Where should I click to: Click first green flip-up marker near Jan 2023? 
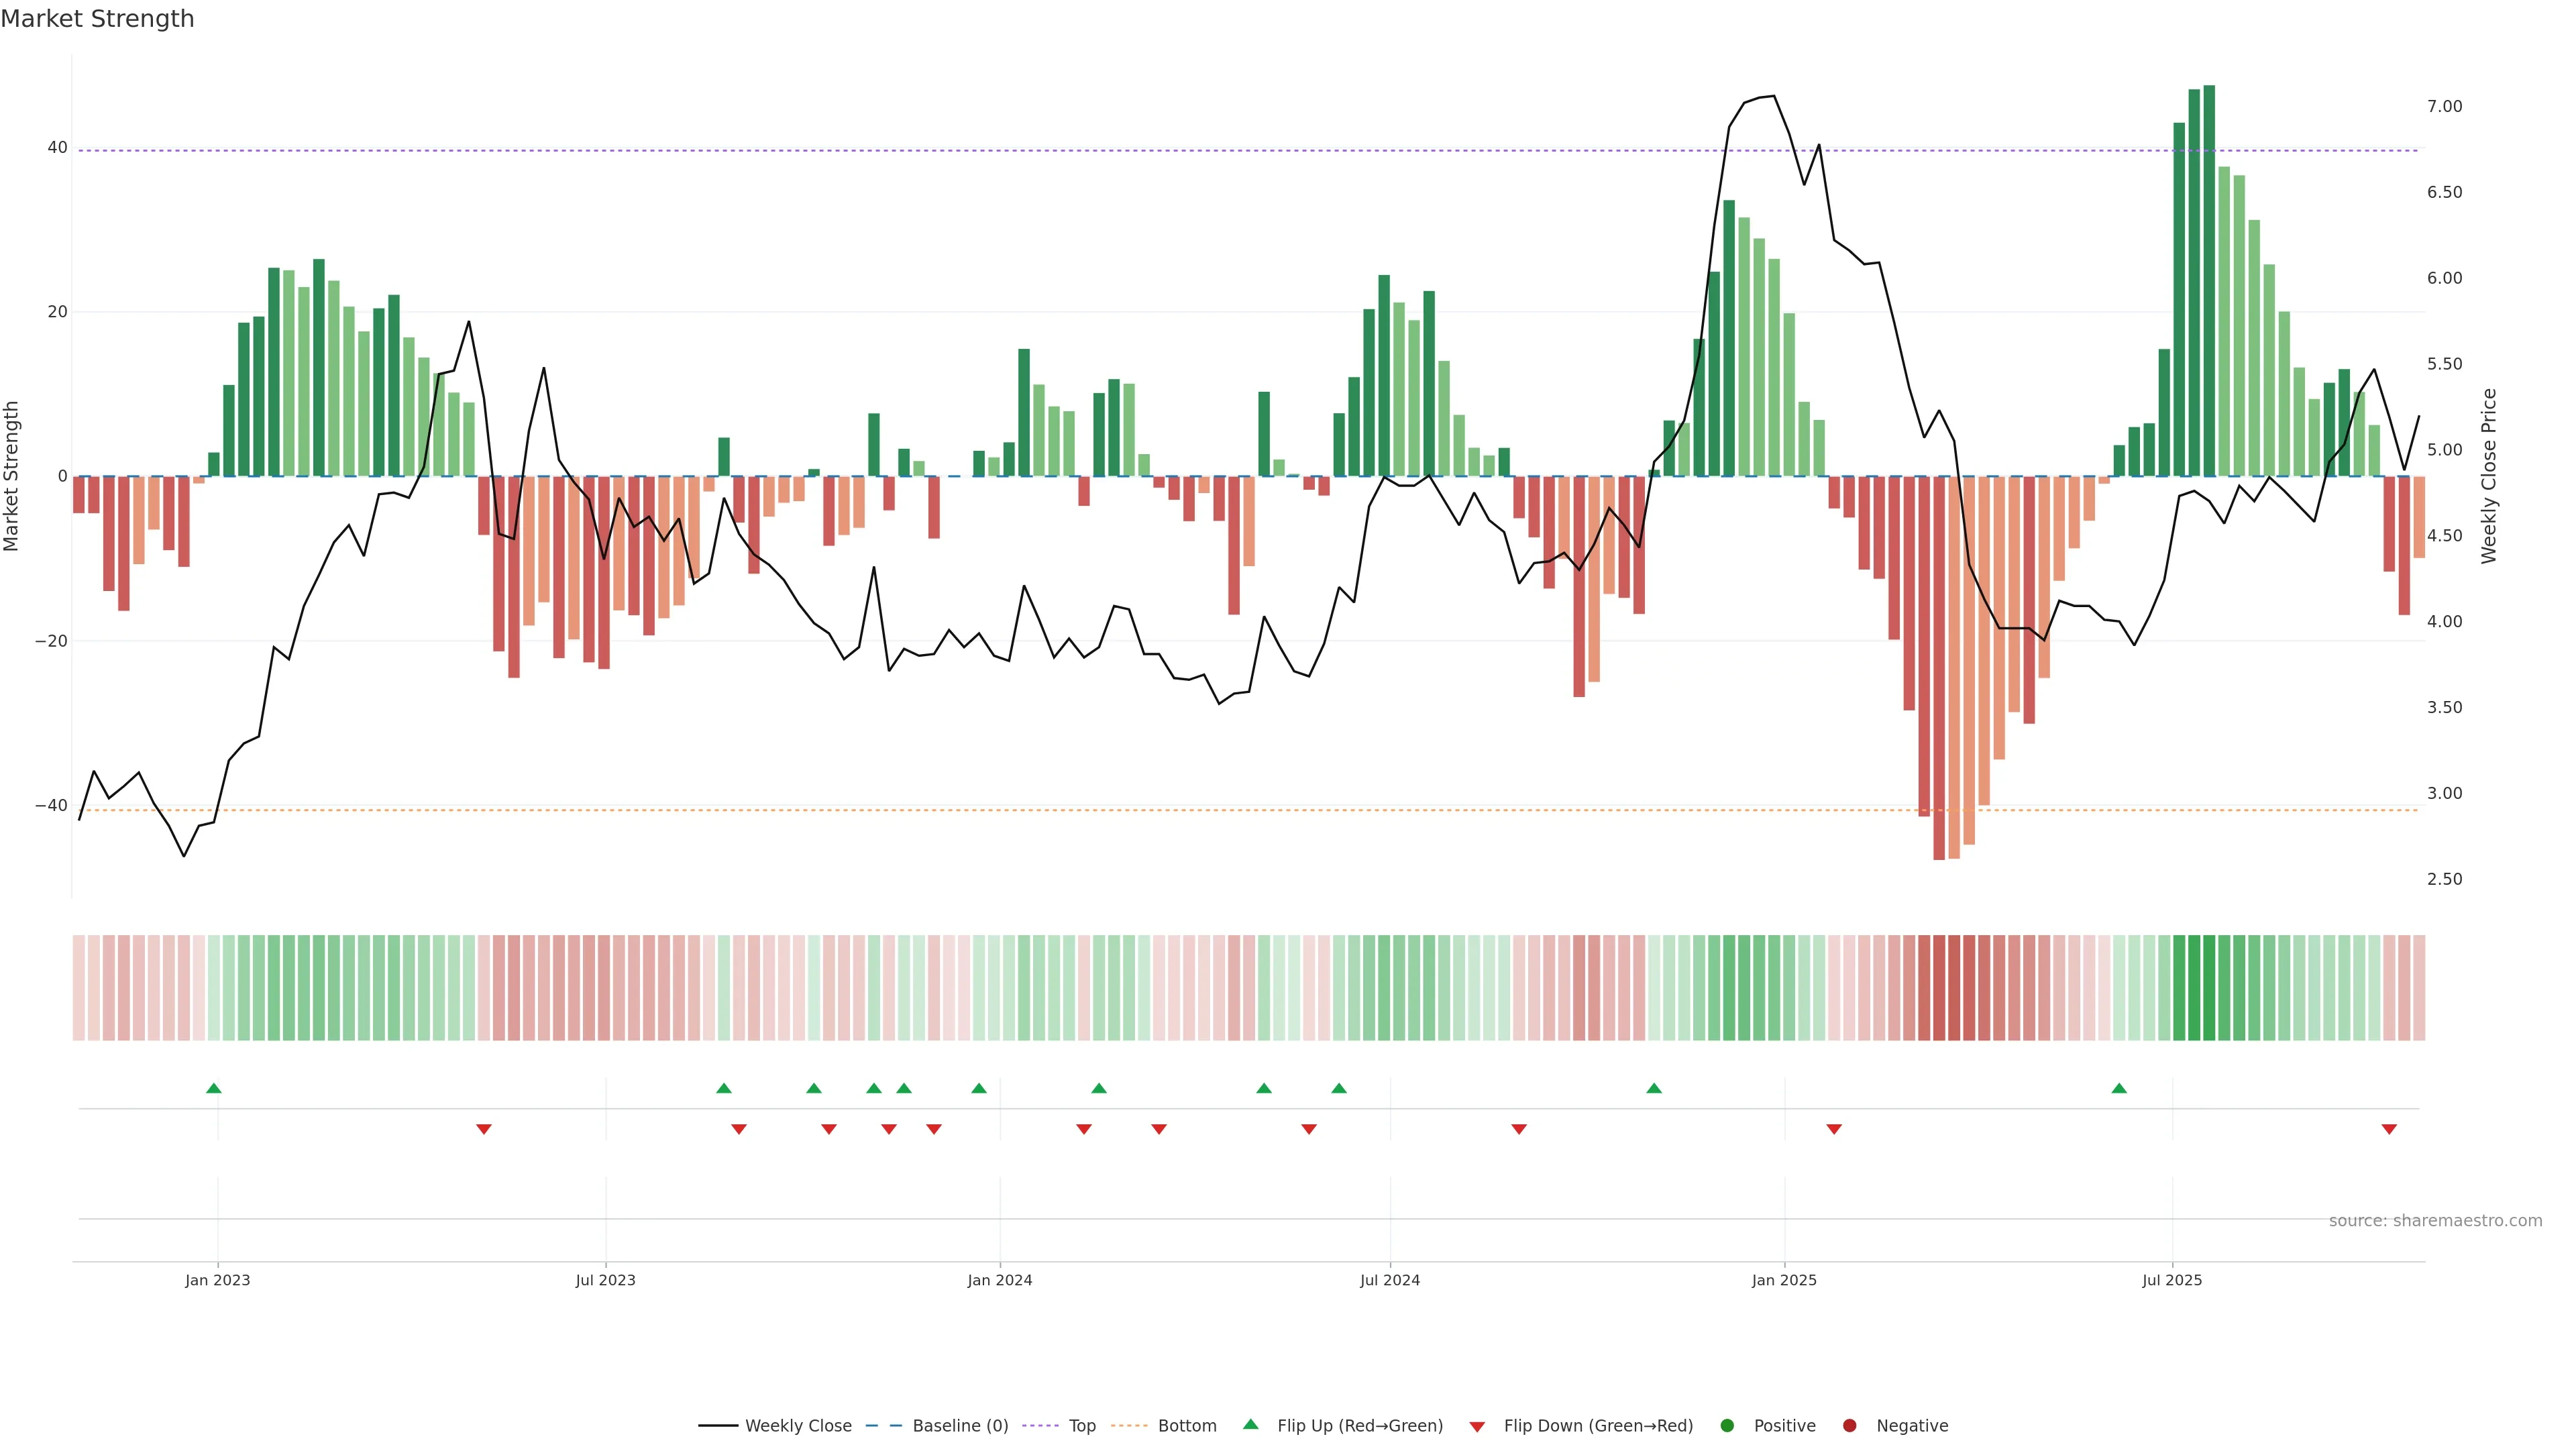213,1088
